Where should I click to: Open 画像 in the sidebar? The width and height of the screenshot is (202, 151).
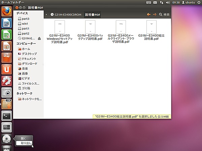[x=23, y=73]
